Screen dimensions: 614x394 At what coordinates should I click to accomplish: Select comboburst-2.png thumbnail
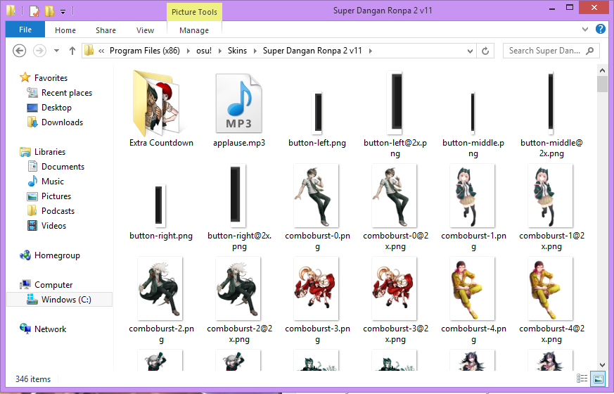tap(160, 288)
